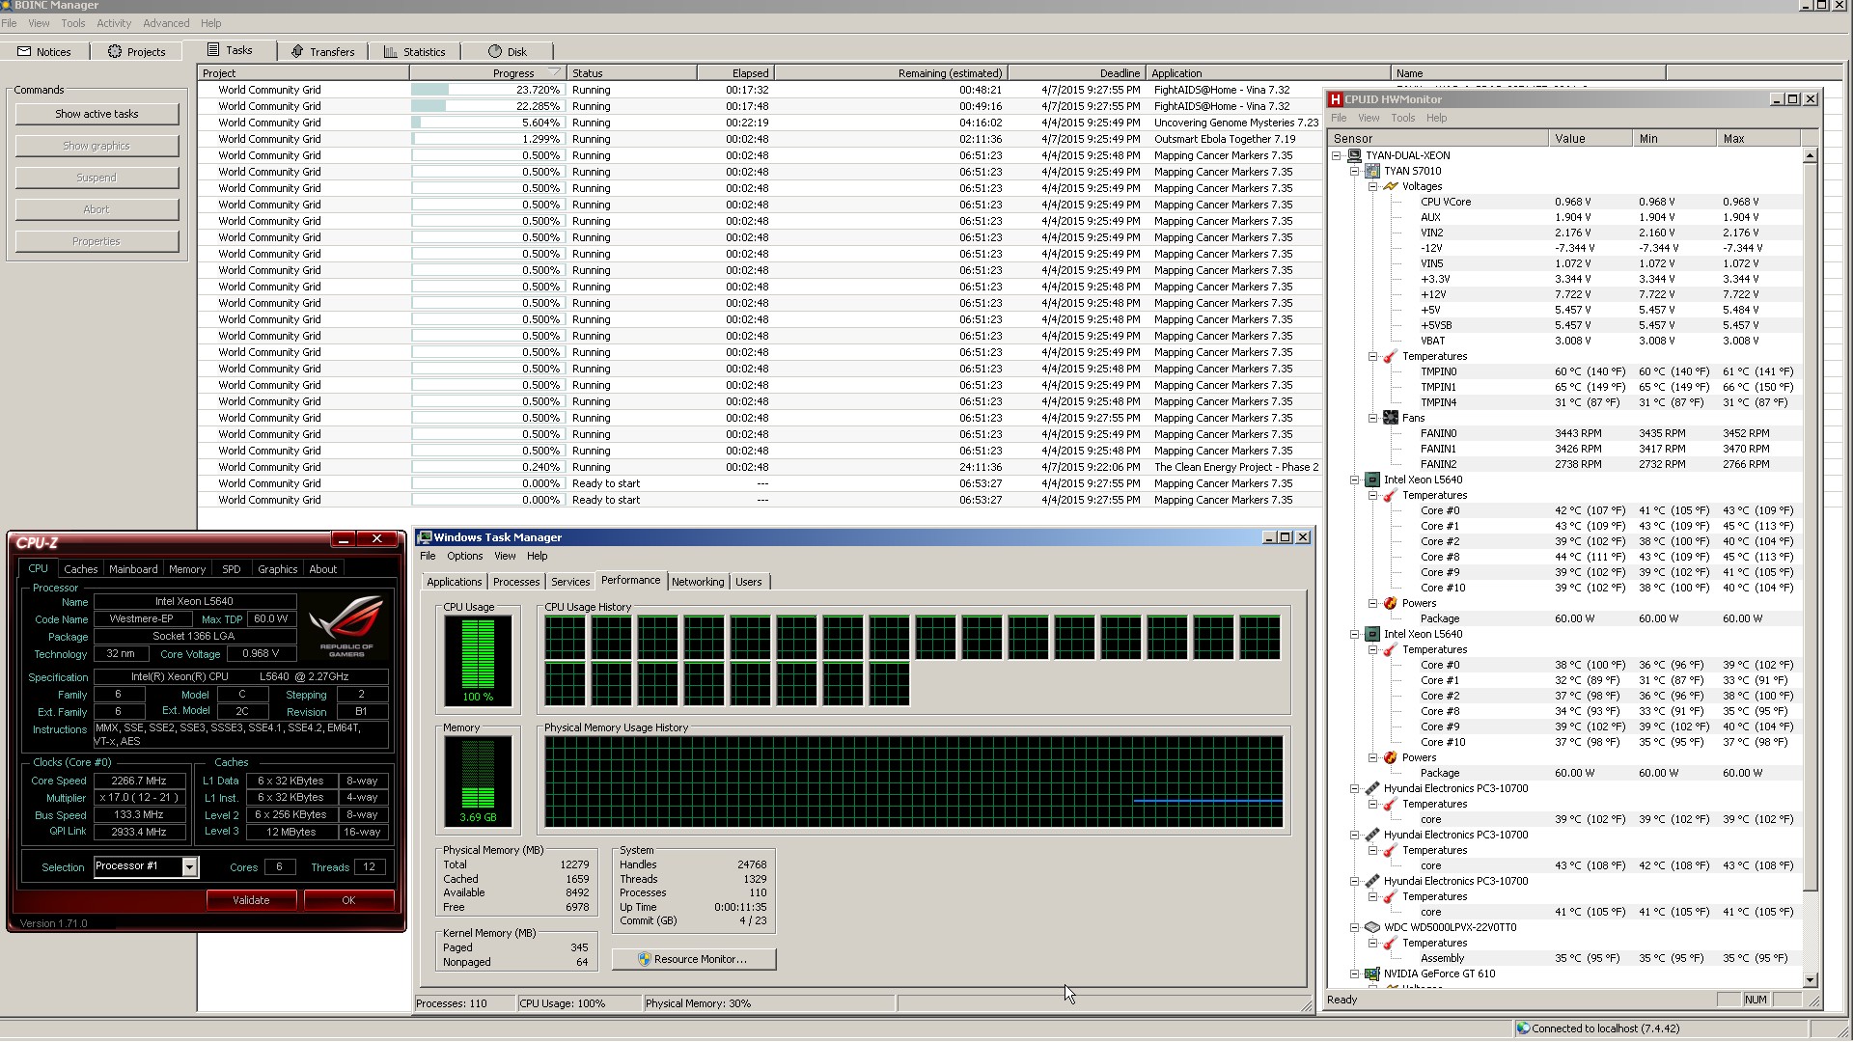Click the Voltages lightning icon
This screenshot has height=1042, width=1853.
1391,186
